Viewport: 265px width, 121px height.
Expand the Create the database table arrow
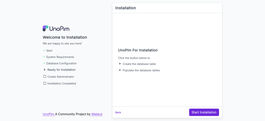[120, 64]
